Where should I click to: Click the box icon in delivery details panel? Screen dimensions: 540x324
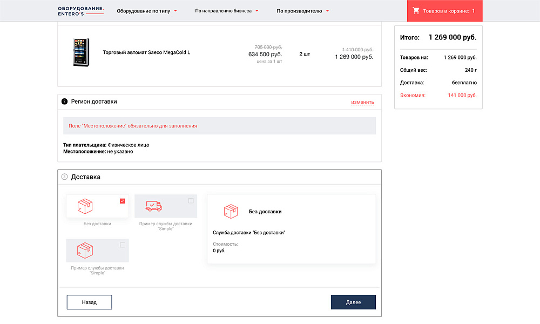click(231, 212)
